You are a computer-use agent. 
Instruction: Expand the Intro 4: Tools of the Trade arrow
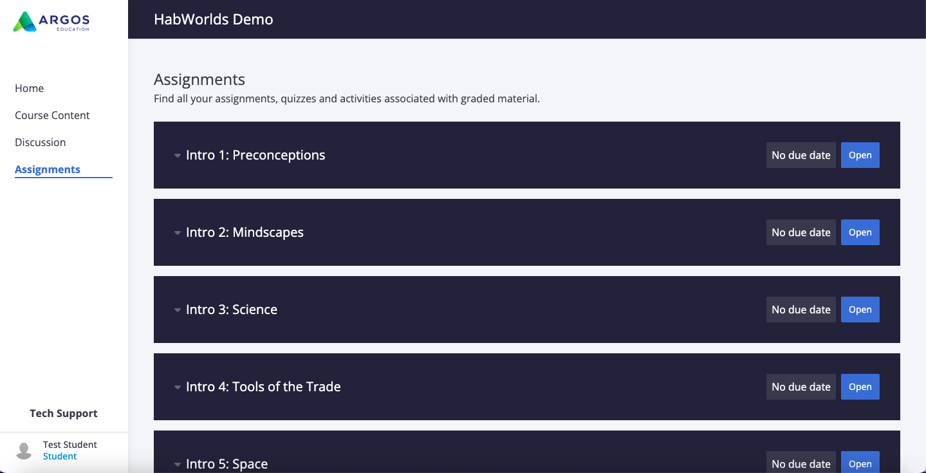tap(178, 387)
